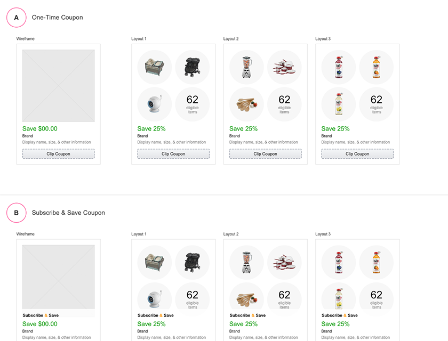The image size is (448, 341).
Task: Select the wooden spoons image in section A
Action: tap(246, 104)
